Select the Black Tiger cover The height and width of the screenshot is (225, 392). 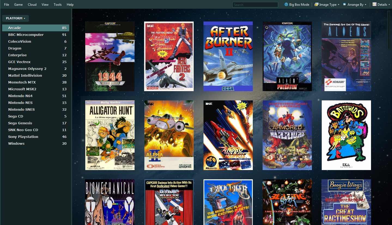[228, 202]
